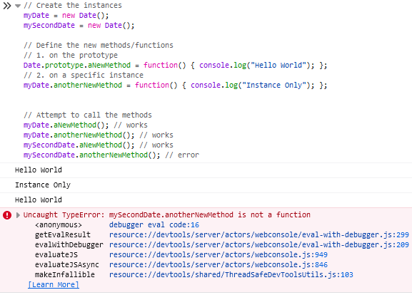Collapse the evaluated code block arrow
This screenshot has width=412, height=295.
pyautogui.click(x=18, y=6)
